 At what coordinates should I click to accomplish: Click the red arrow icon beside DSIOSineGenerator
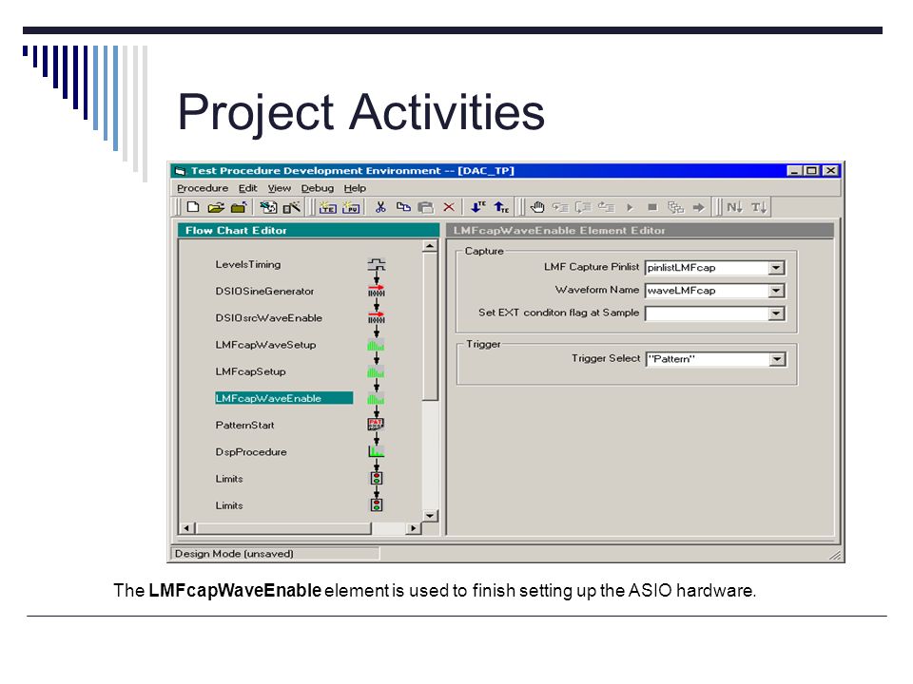pos(377,291)
